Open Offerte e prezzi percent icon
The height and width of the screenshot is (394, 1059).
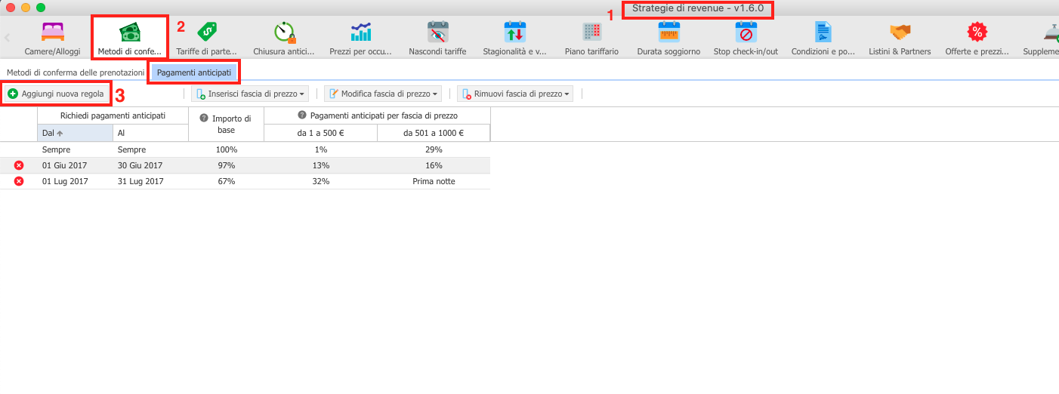pos(977,32)
